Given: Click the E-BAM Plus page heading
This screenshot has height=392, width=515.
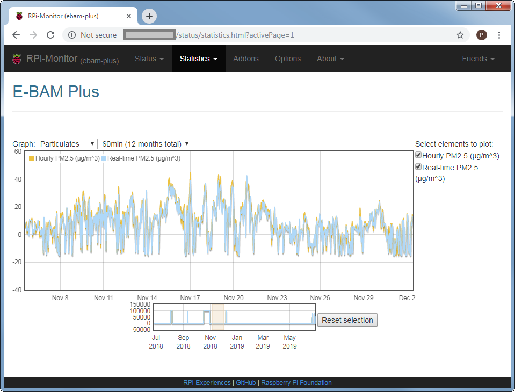Looking at the screenshot, I should [55, 92].
